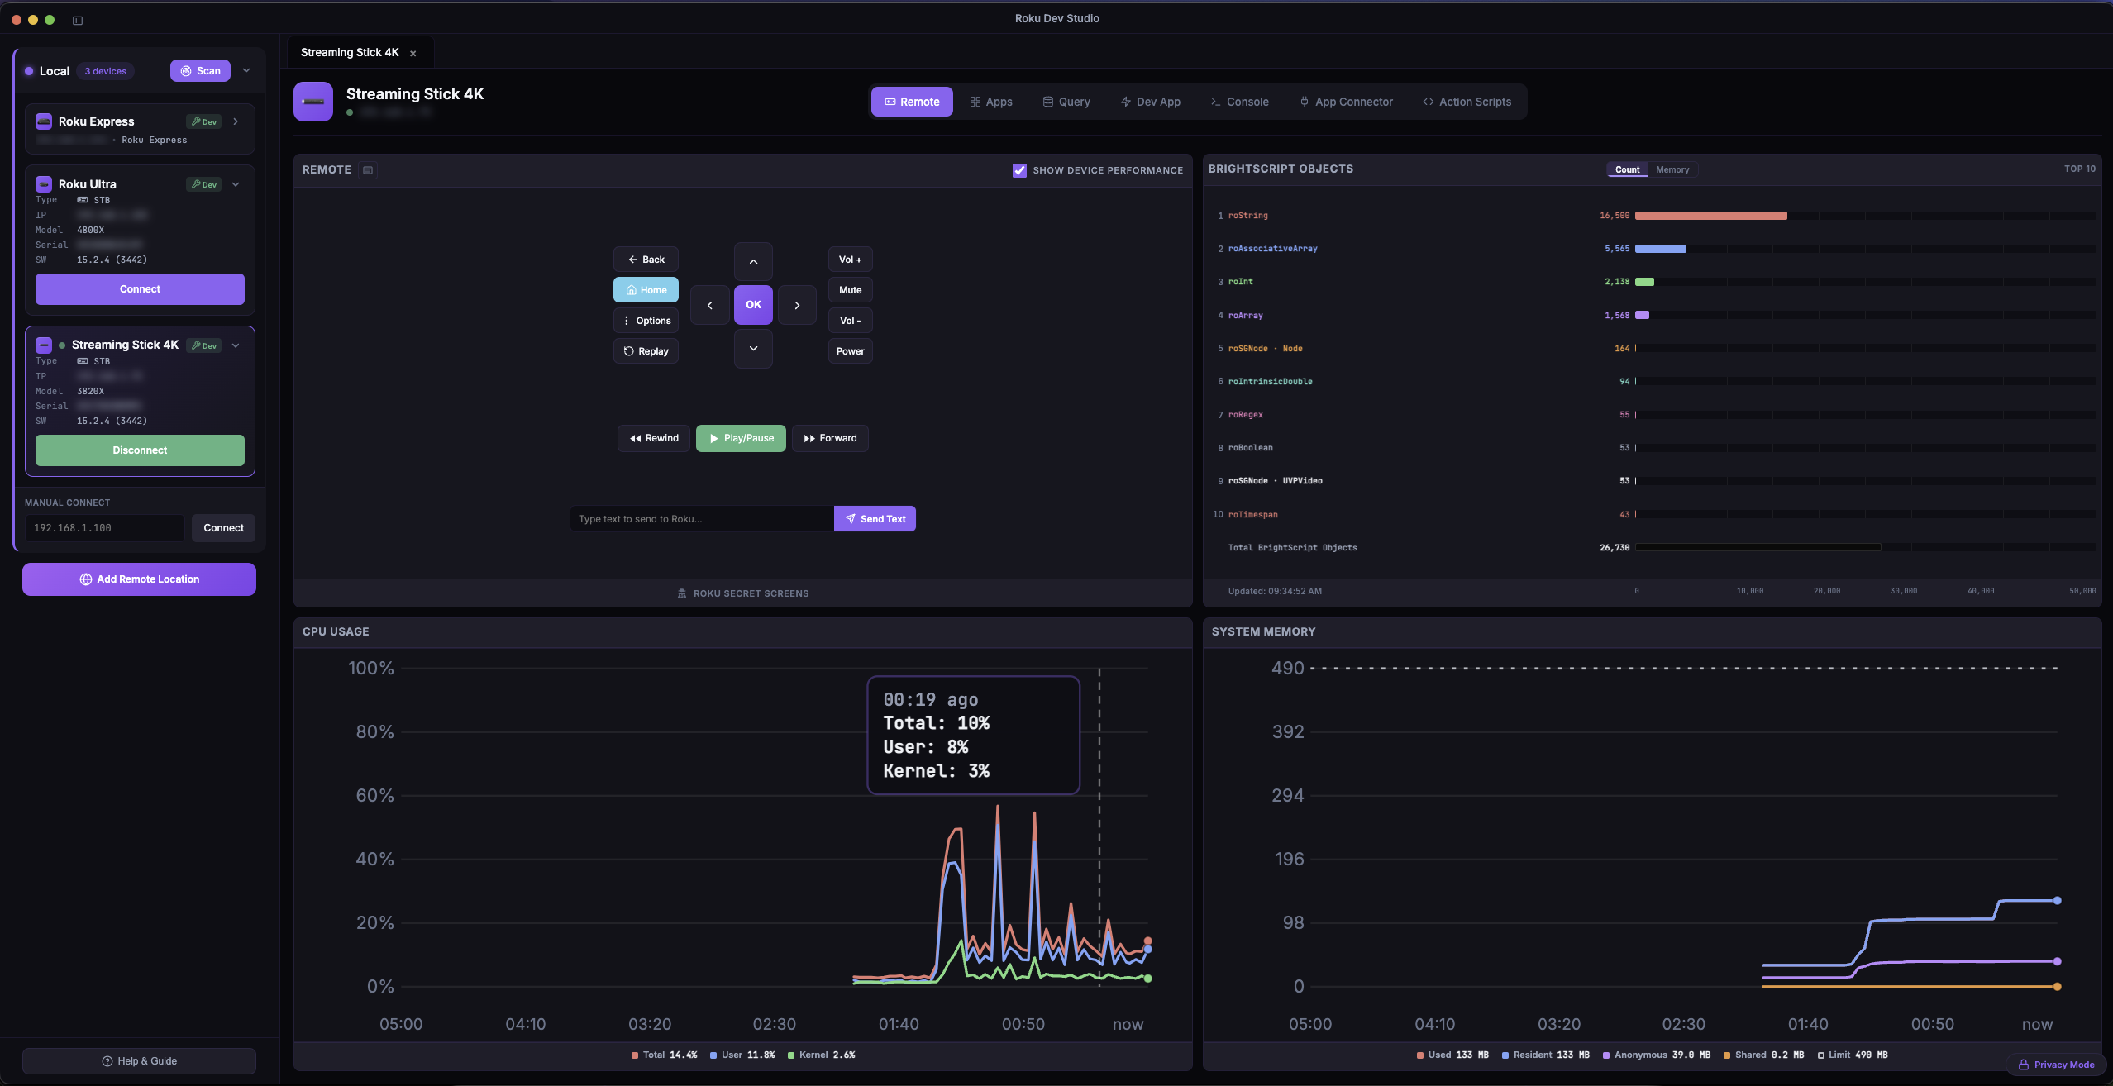
Task: Click Forward playback control
Action: click(x=830, y=438)
